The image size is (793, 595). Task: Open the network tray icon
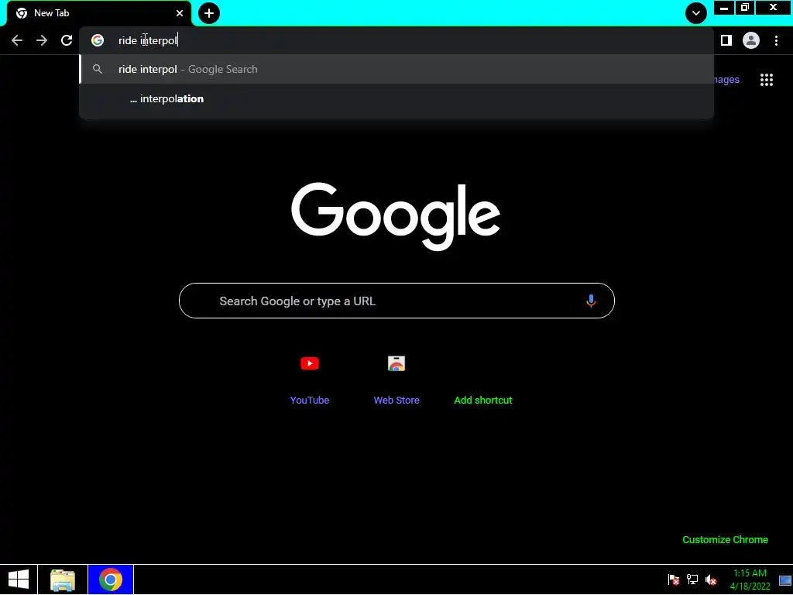tap(692, 580)
